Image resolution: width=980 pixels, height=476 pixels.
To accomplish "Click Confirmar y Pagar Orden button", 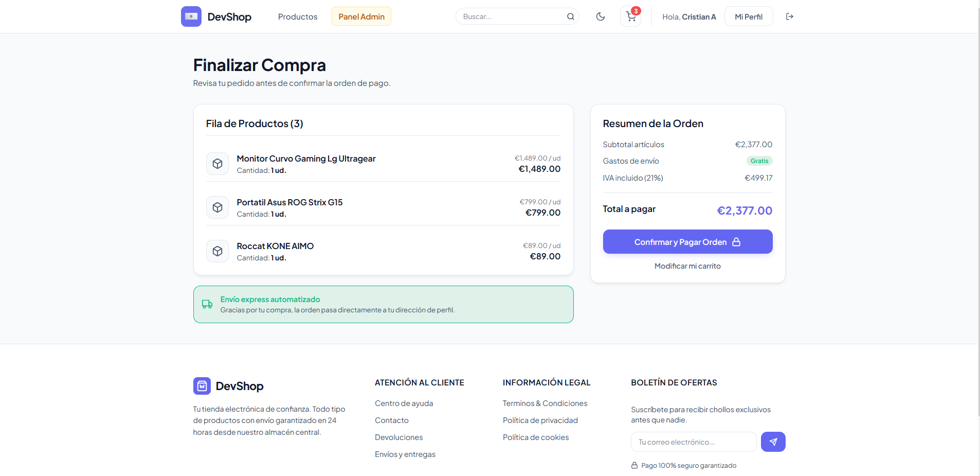I will coord(687,241).
